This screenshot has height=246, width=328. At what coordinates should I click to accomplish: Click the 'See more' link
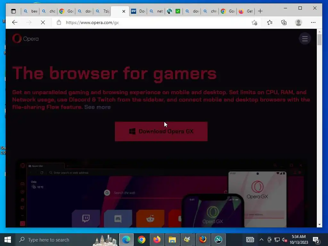click(97, 107)
